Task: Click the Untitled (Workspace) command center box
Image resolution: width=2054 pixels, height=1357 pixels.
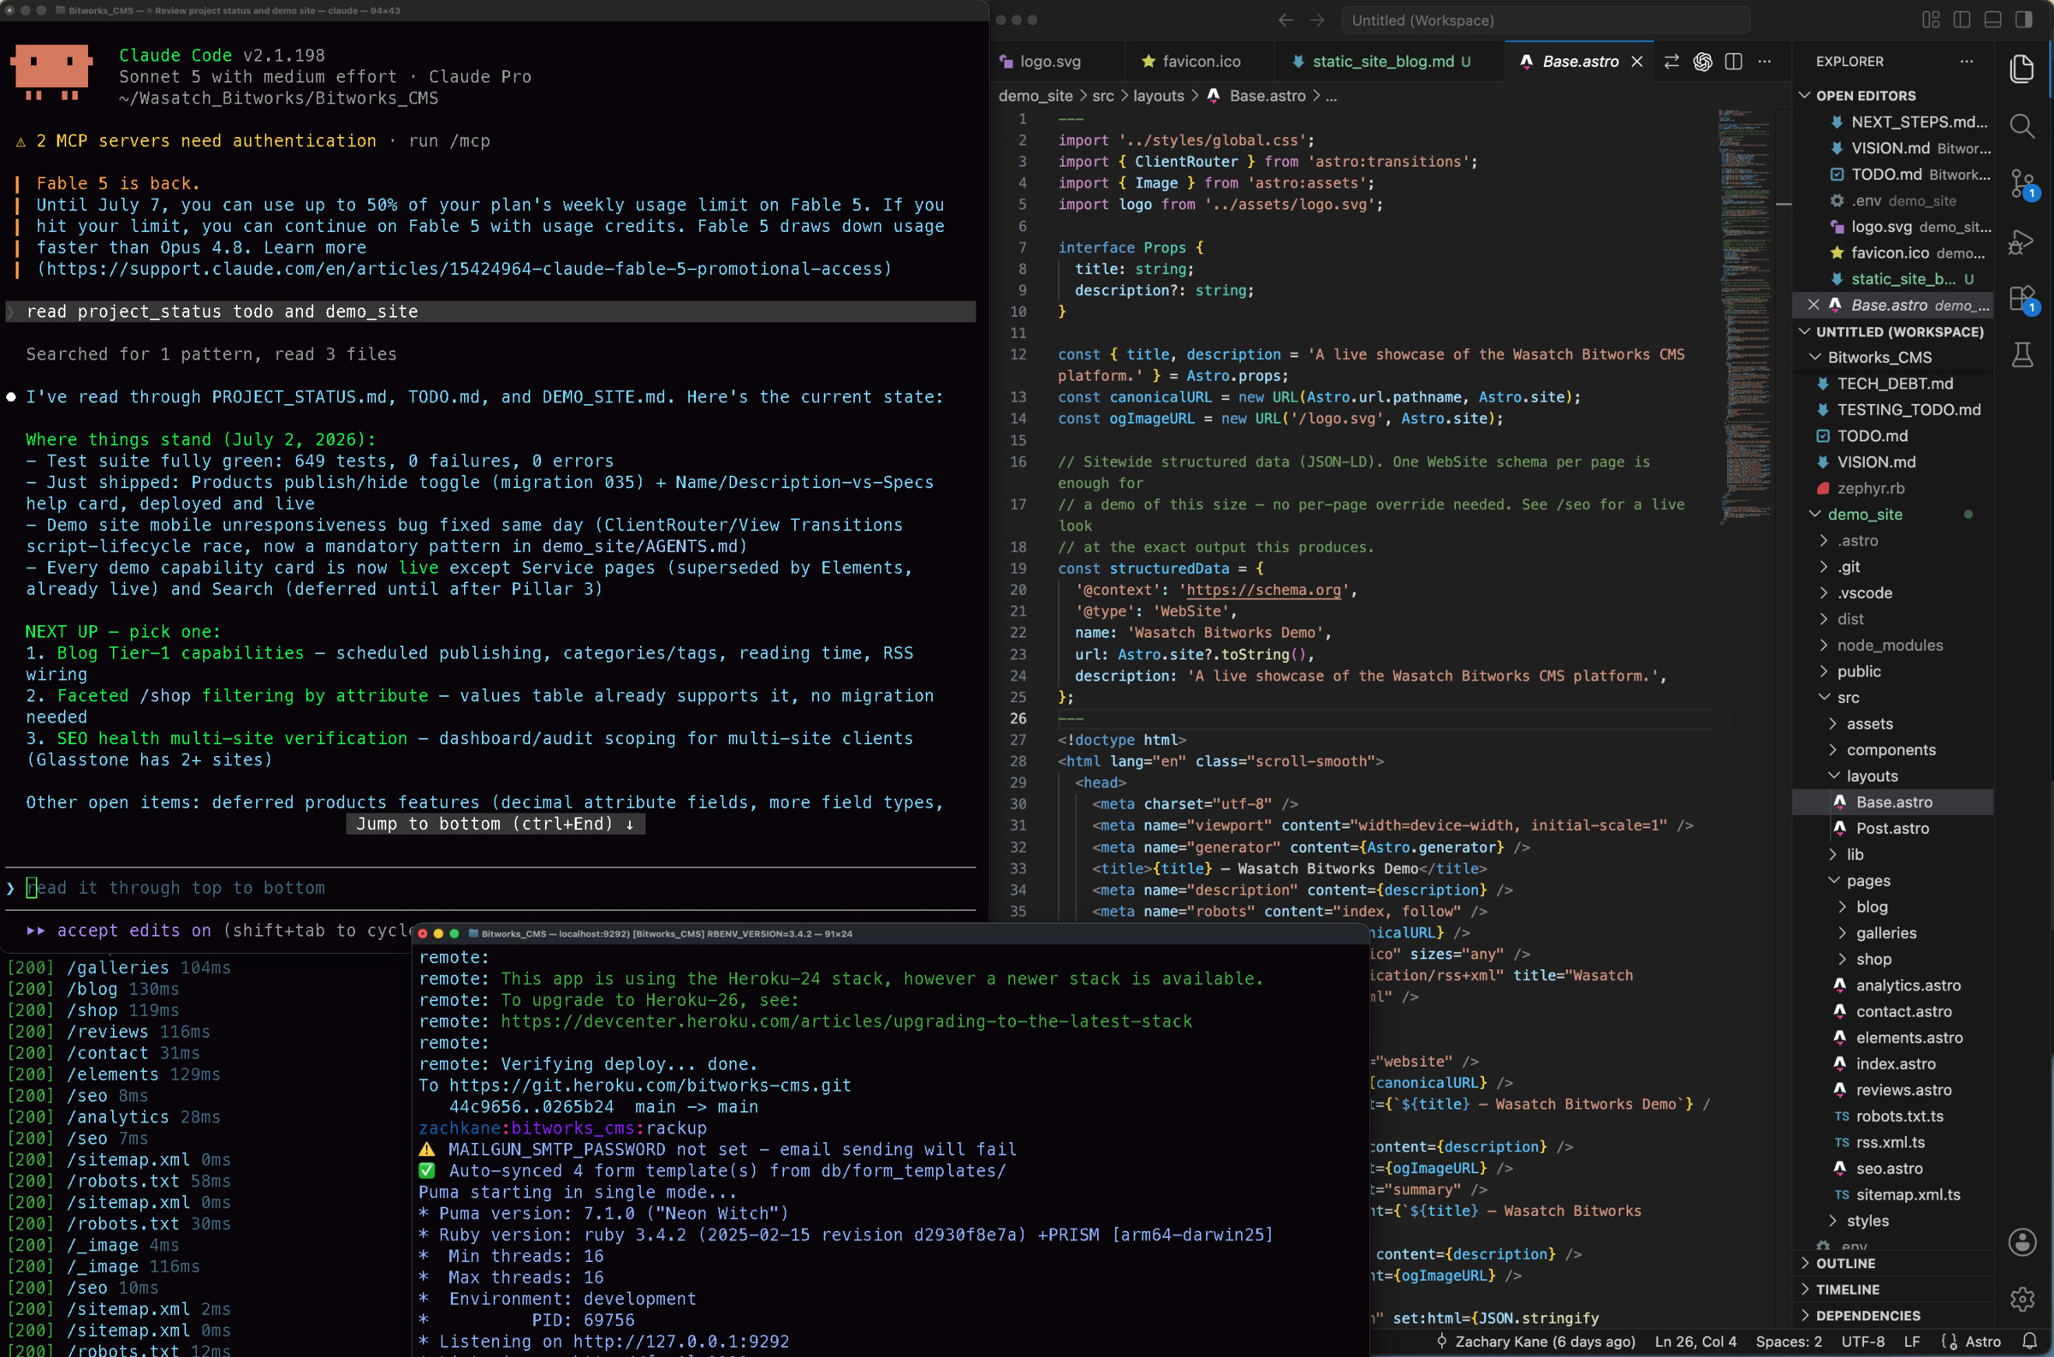Action: pyautogui.click(x=1546, y=20)
